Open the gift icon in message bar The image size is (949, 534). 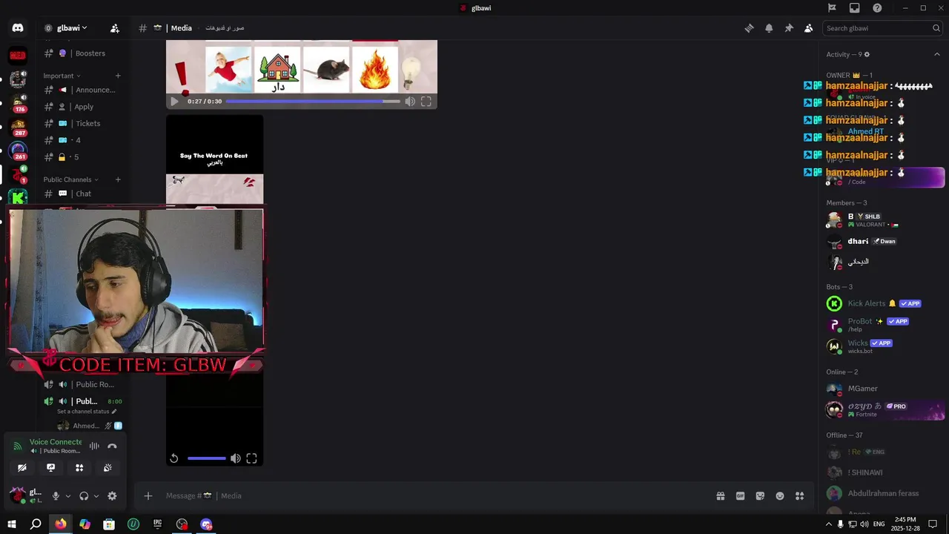point(720,496)
